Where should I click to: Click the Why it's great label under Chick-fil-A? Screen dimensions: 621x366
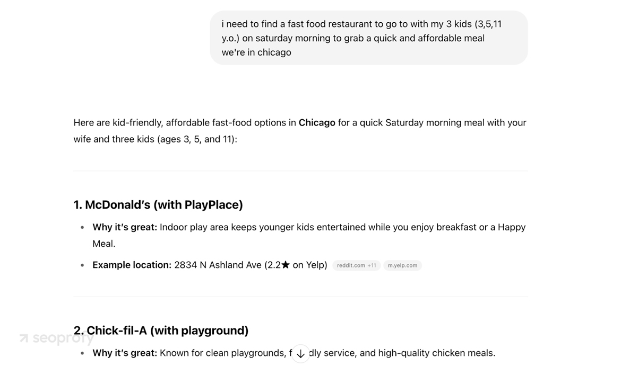125,353
